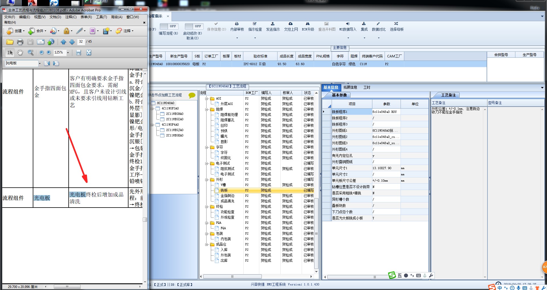Click the MI数据导入 button
The height and width of the screenshot is (290, 547).
coord(348,26)
